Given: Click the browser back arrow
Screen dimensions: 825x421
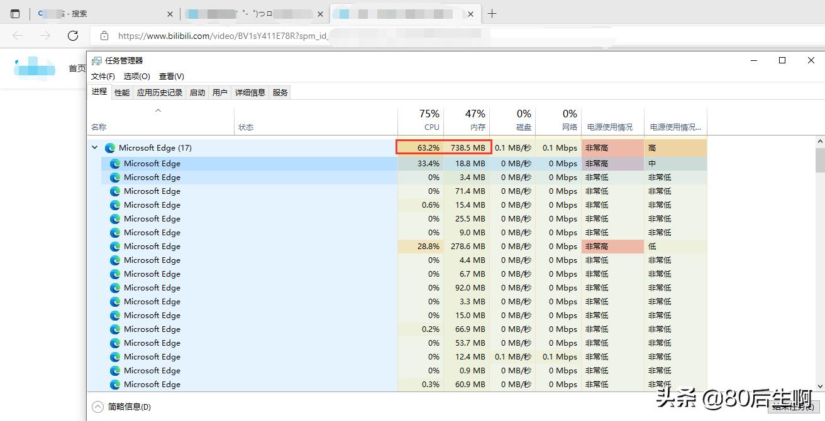Looking at the screenshot, I should [x=18, y=36].
